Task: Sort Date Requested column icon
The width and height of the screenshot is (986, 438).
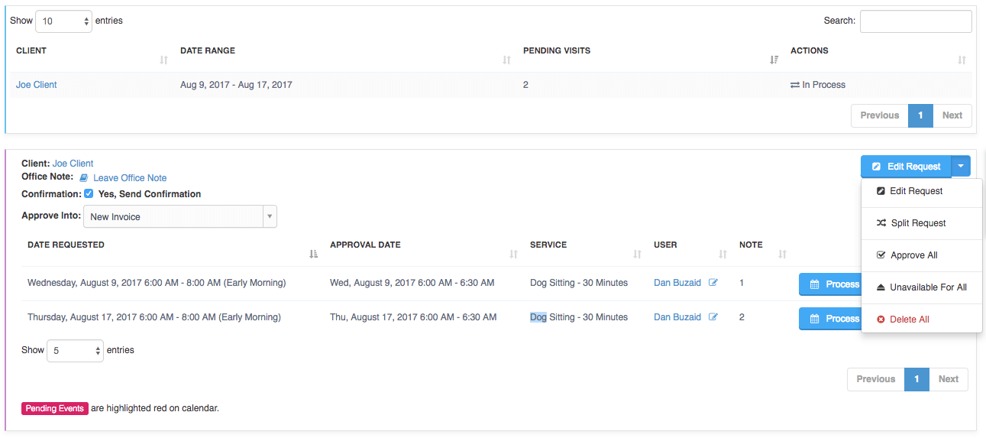Action: point(313,255)
